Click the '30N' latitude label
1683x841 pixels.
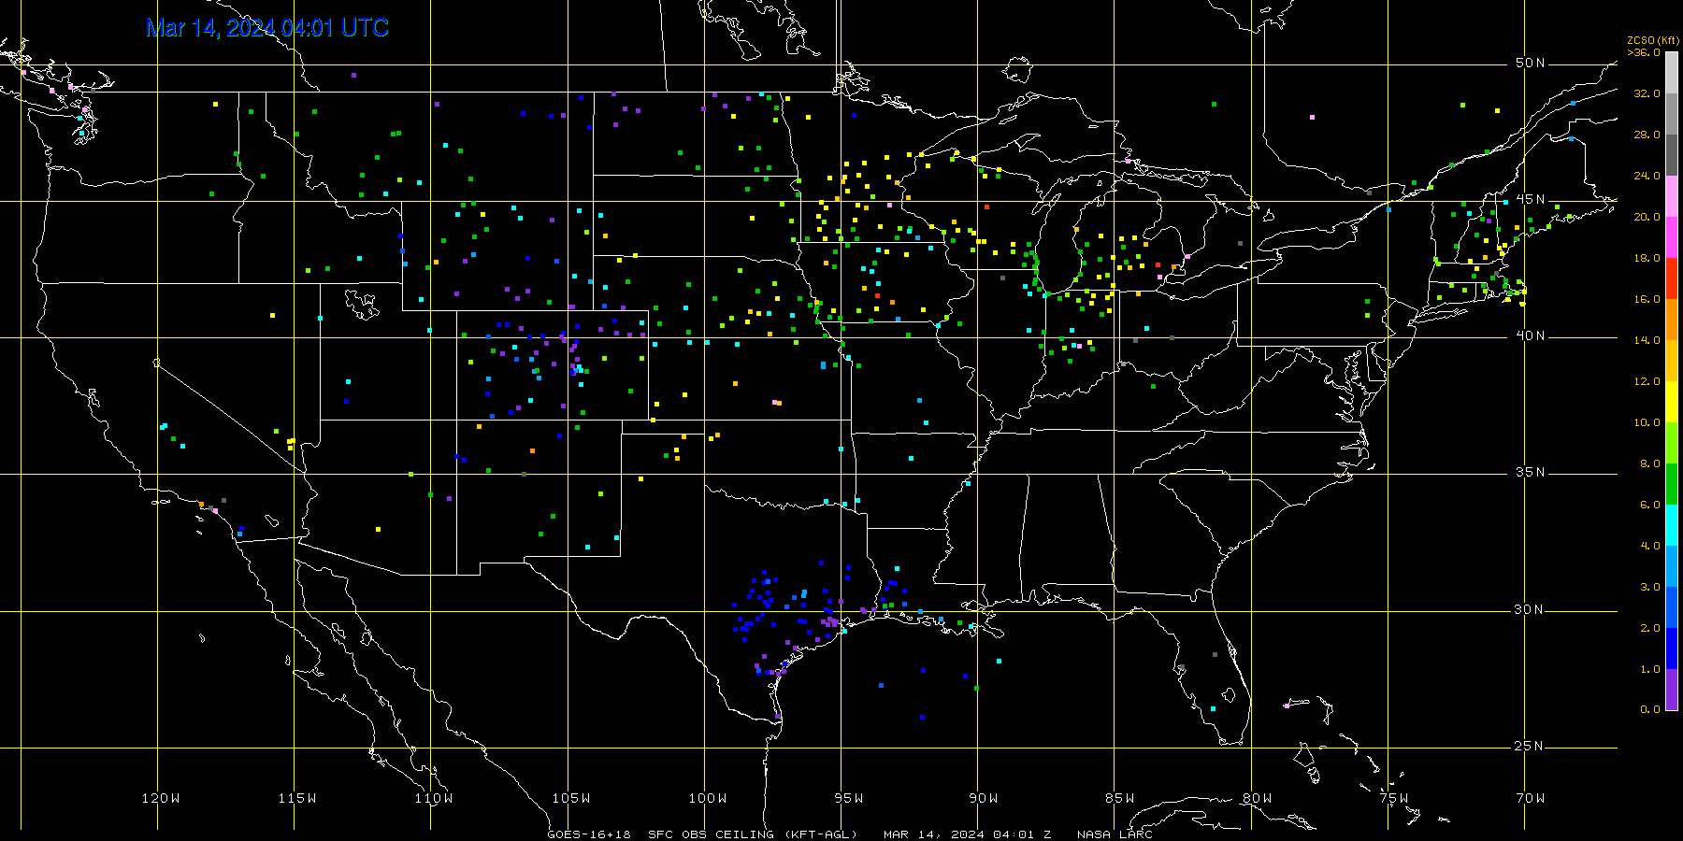tap(1531, 609)
